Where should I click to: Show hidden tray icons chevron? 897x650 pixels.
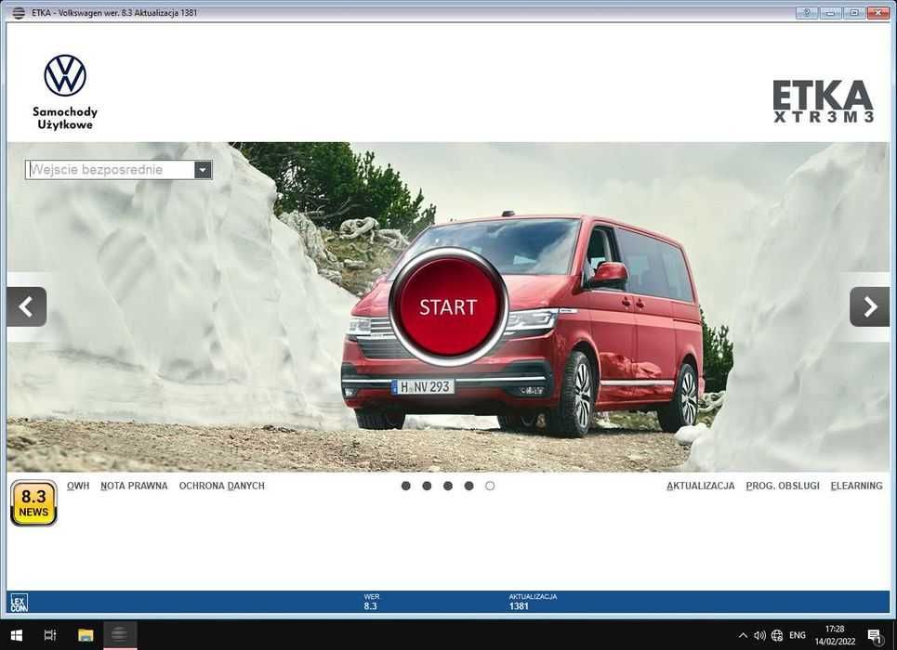pos(743,635)
